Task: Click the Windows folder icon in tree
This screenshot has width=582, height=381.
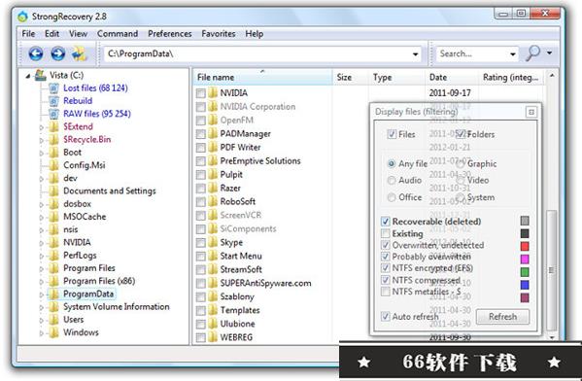Action: [x=54, y=332]
